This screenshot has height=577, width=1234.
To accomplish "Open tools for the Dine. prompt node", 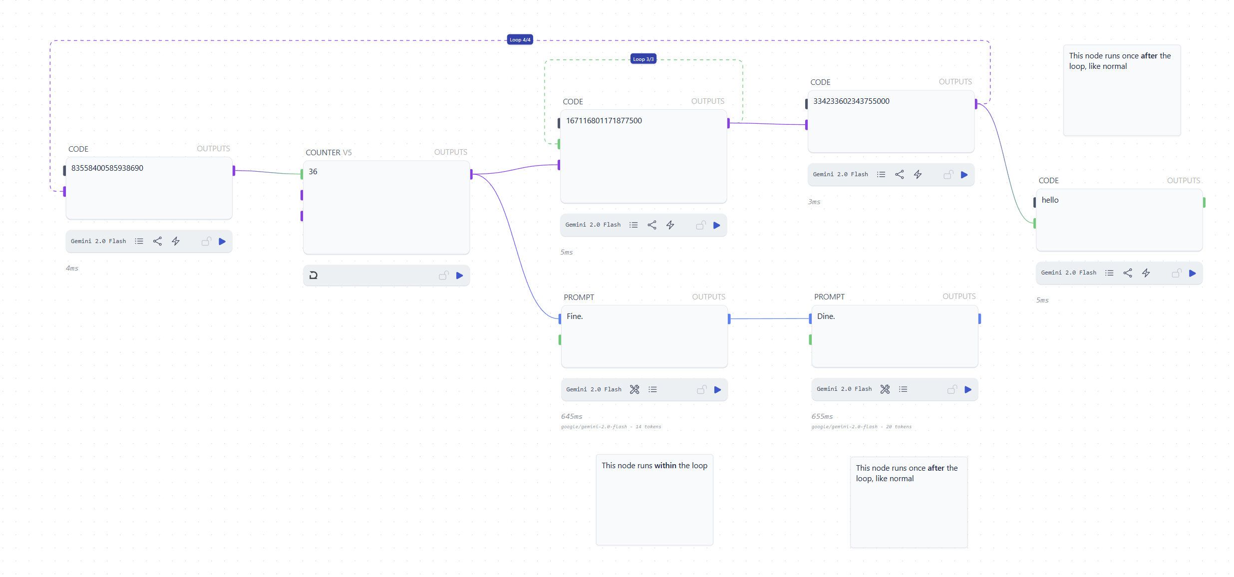I will [x=885, y=389].
